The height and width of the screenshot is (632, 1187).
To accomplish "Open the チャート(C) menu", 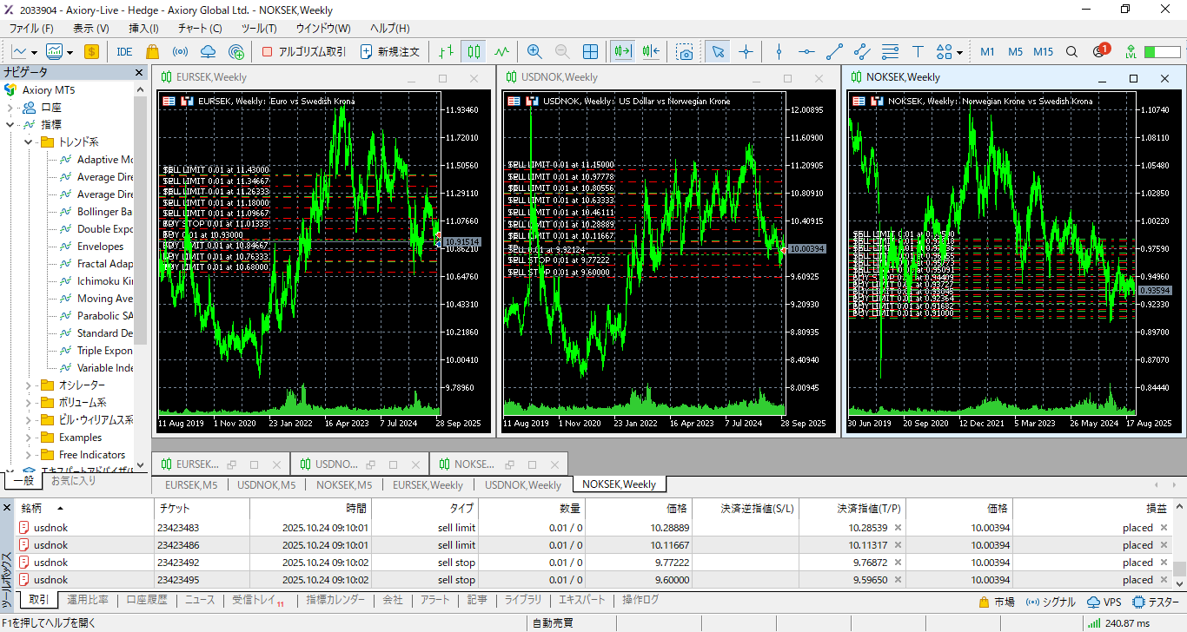I will pos(198,29).
